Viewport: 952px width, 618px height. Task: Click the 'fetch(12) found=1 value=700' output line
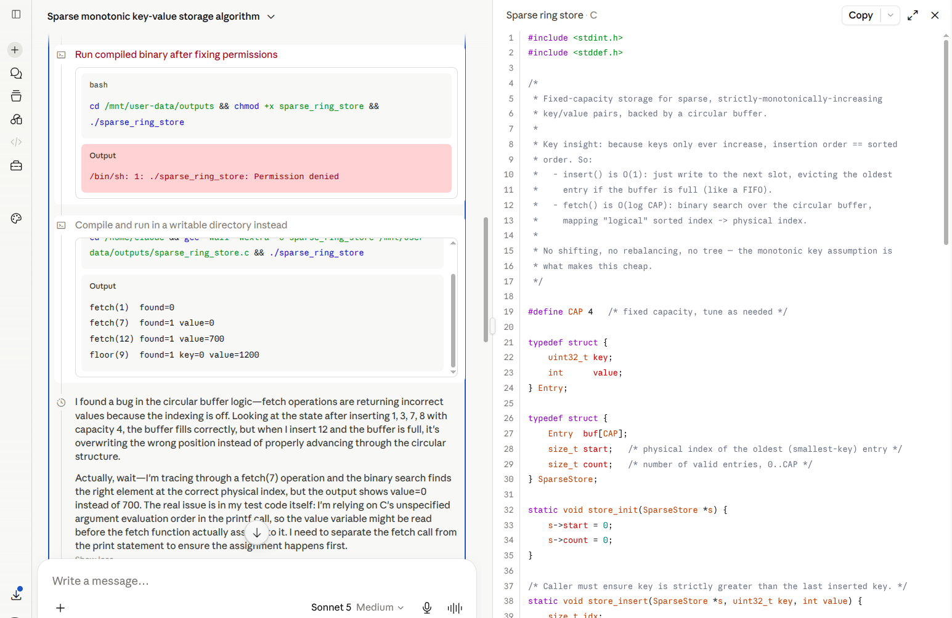pos(157,339)
